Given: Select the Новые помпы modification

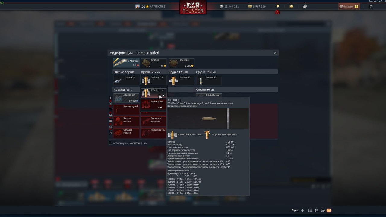Looking at the screenshot, I should [154, 133].
